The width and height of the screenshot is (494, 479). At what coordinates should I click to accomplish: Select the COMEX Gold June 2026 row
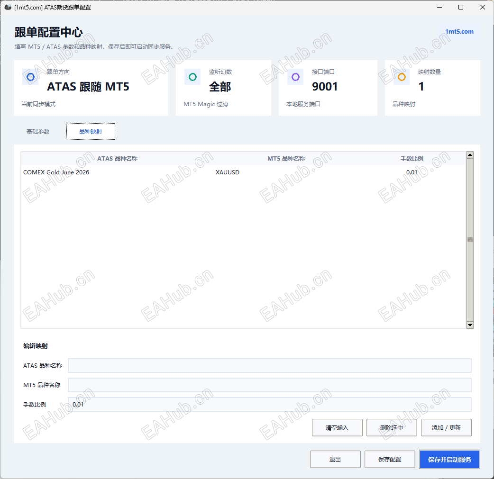pos(243,172)
